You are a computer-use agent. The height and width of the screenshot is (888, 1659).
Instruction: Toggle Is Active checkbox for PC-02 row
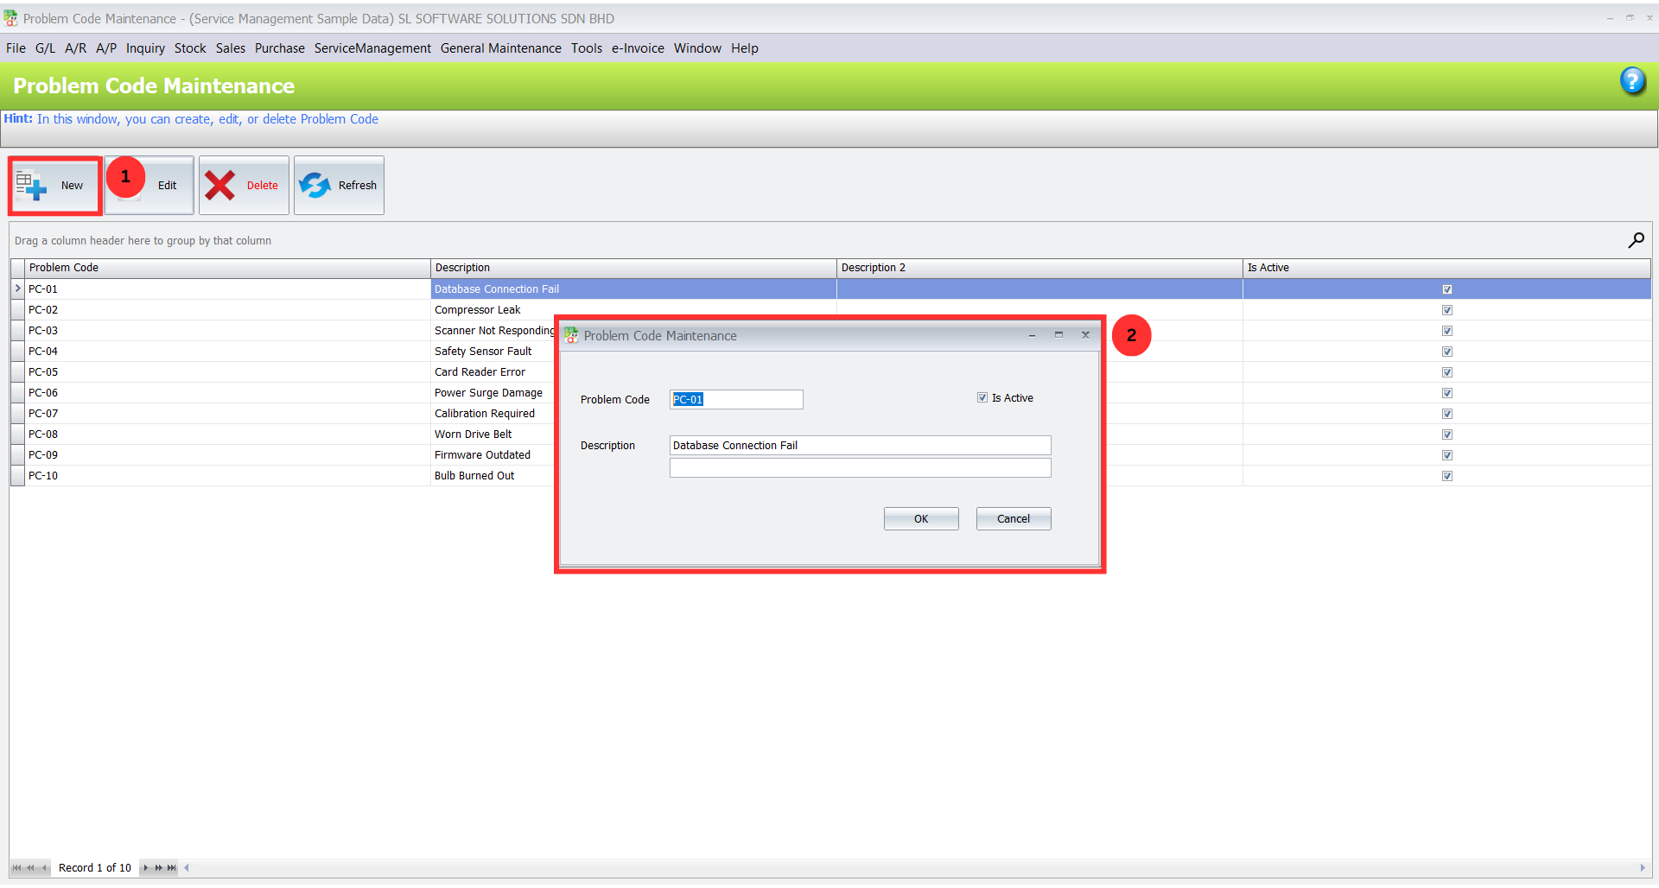pyautogui.click(x=1447, y=310)
